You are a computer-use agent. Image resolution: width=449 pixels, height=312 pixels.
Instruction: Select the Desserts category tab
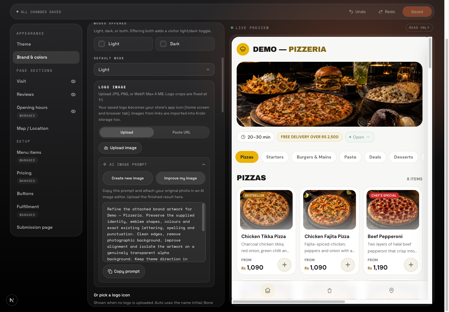403,157
